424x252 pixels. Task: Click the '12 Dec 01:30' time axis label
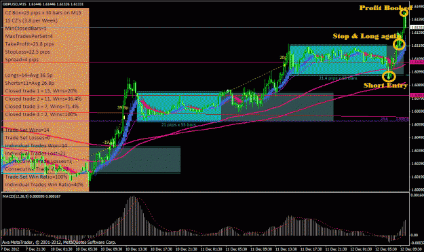pyautogui.click(x=361, y=249)
